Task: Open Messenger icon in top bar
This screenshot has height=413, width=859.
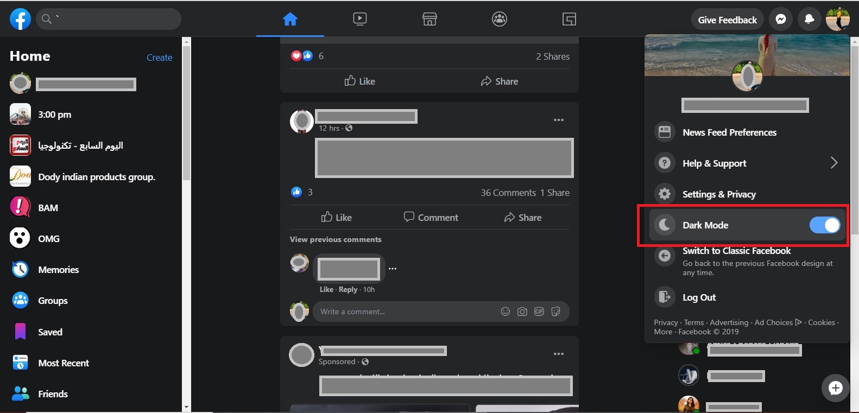Action: point(781,20)
